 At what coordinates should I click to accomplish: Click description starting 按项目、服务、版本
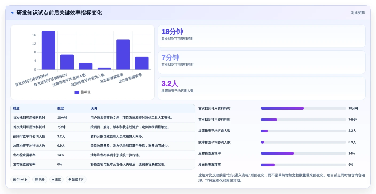point(130,127)
